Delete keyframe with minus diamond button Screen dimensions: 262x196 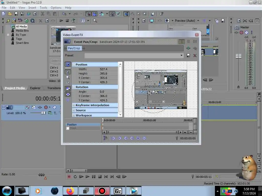(144, 138)
